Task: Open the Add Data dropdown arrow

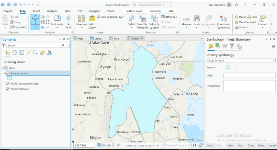Action: tap(92, 28)
